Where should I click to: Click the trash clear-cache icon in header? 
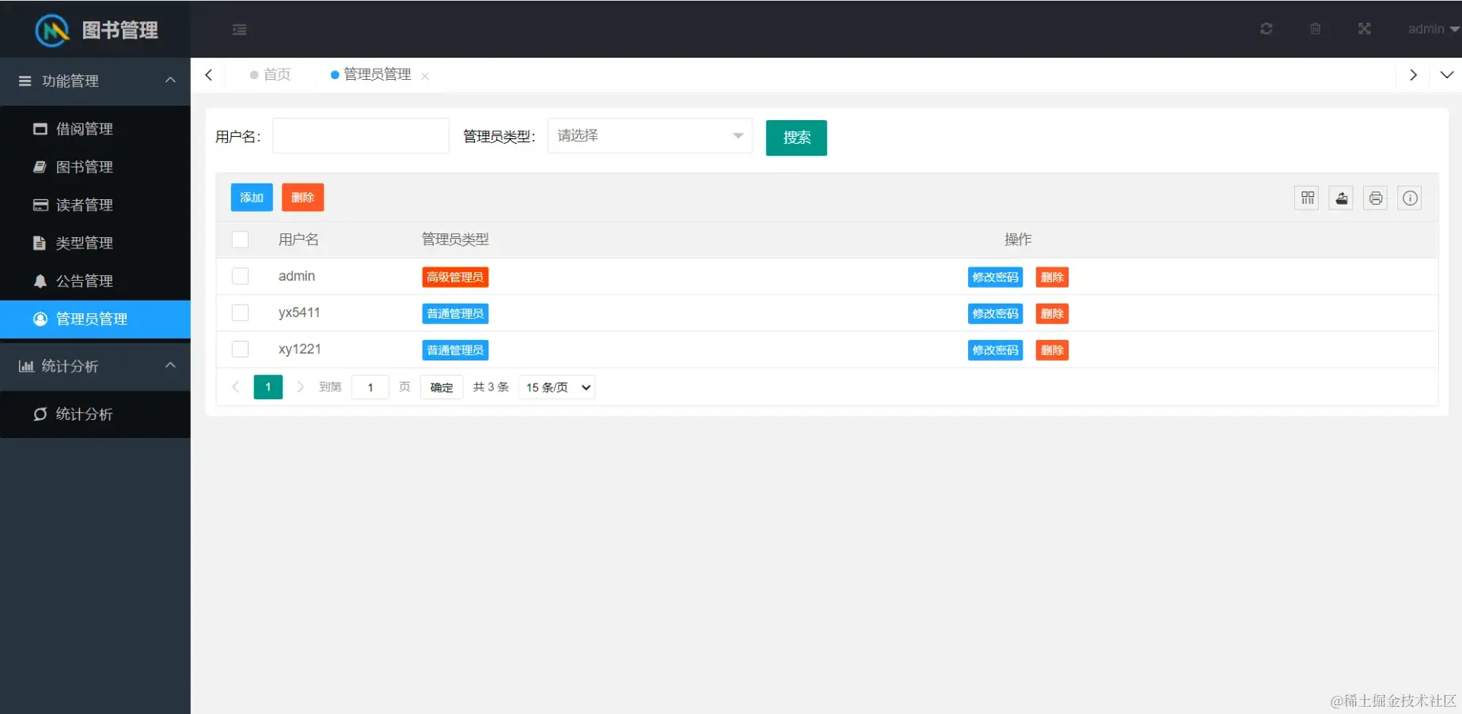(1315, 28)
